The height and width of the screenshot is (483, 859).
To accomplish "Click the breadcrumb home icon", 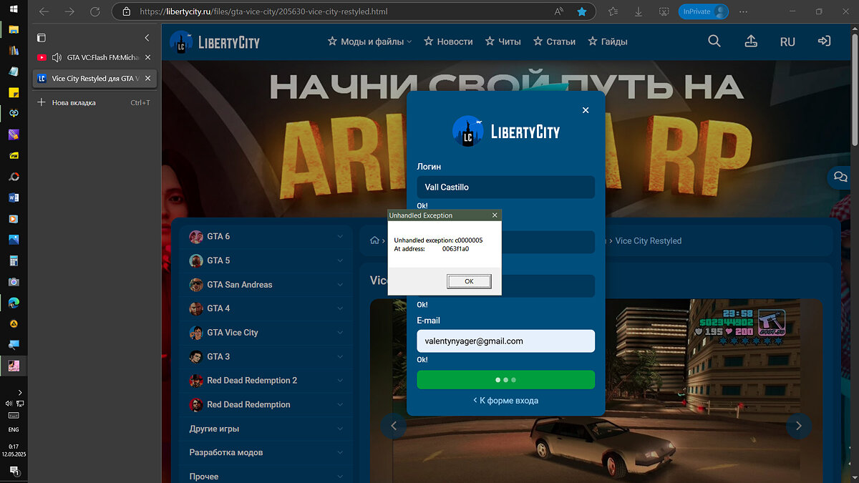I will [374, 241].
